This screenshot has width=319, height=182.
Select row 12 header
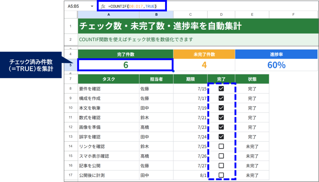[x=71, y=127]
